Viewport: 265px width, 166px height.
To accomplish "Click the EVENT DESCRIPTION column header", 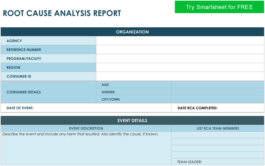I will pos(86,128).
